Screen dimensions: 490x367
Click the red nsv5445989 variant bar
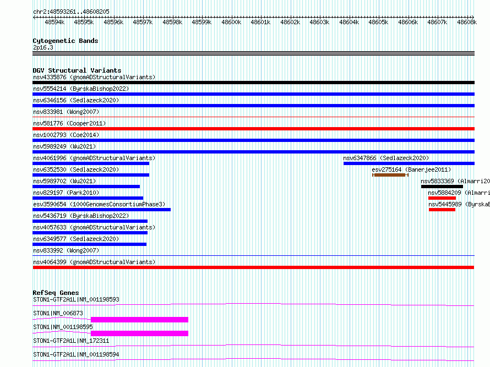point(442,210)
